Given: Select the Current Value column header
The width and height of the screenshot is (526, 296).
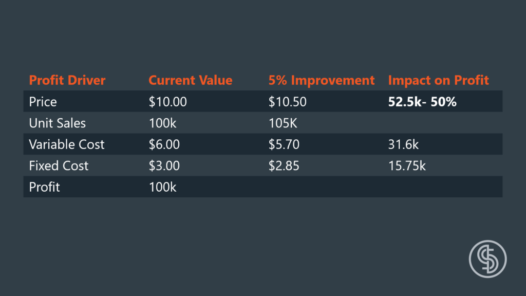Looking at the screenshot, I should tap(190, 80).
